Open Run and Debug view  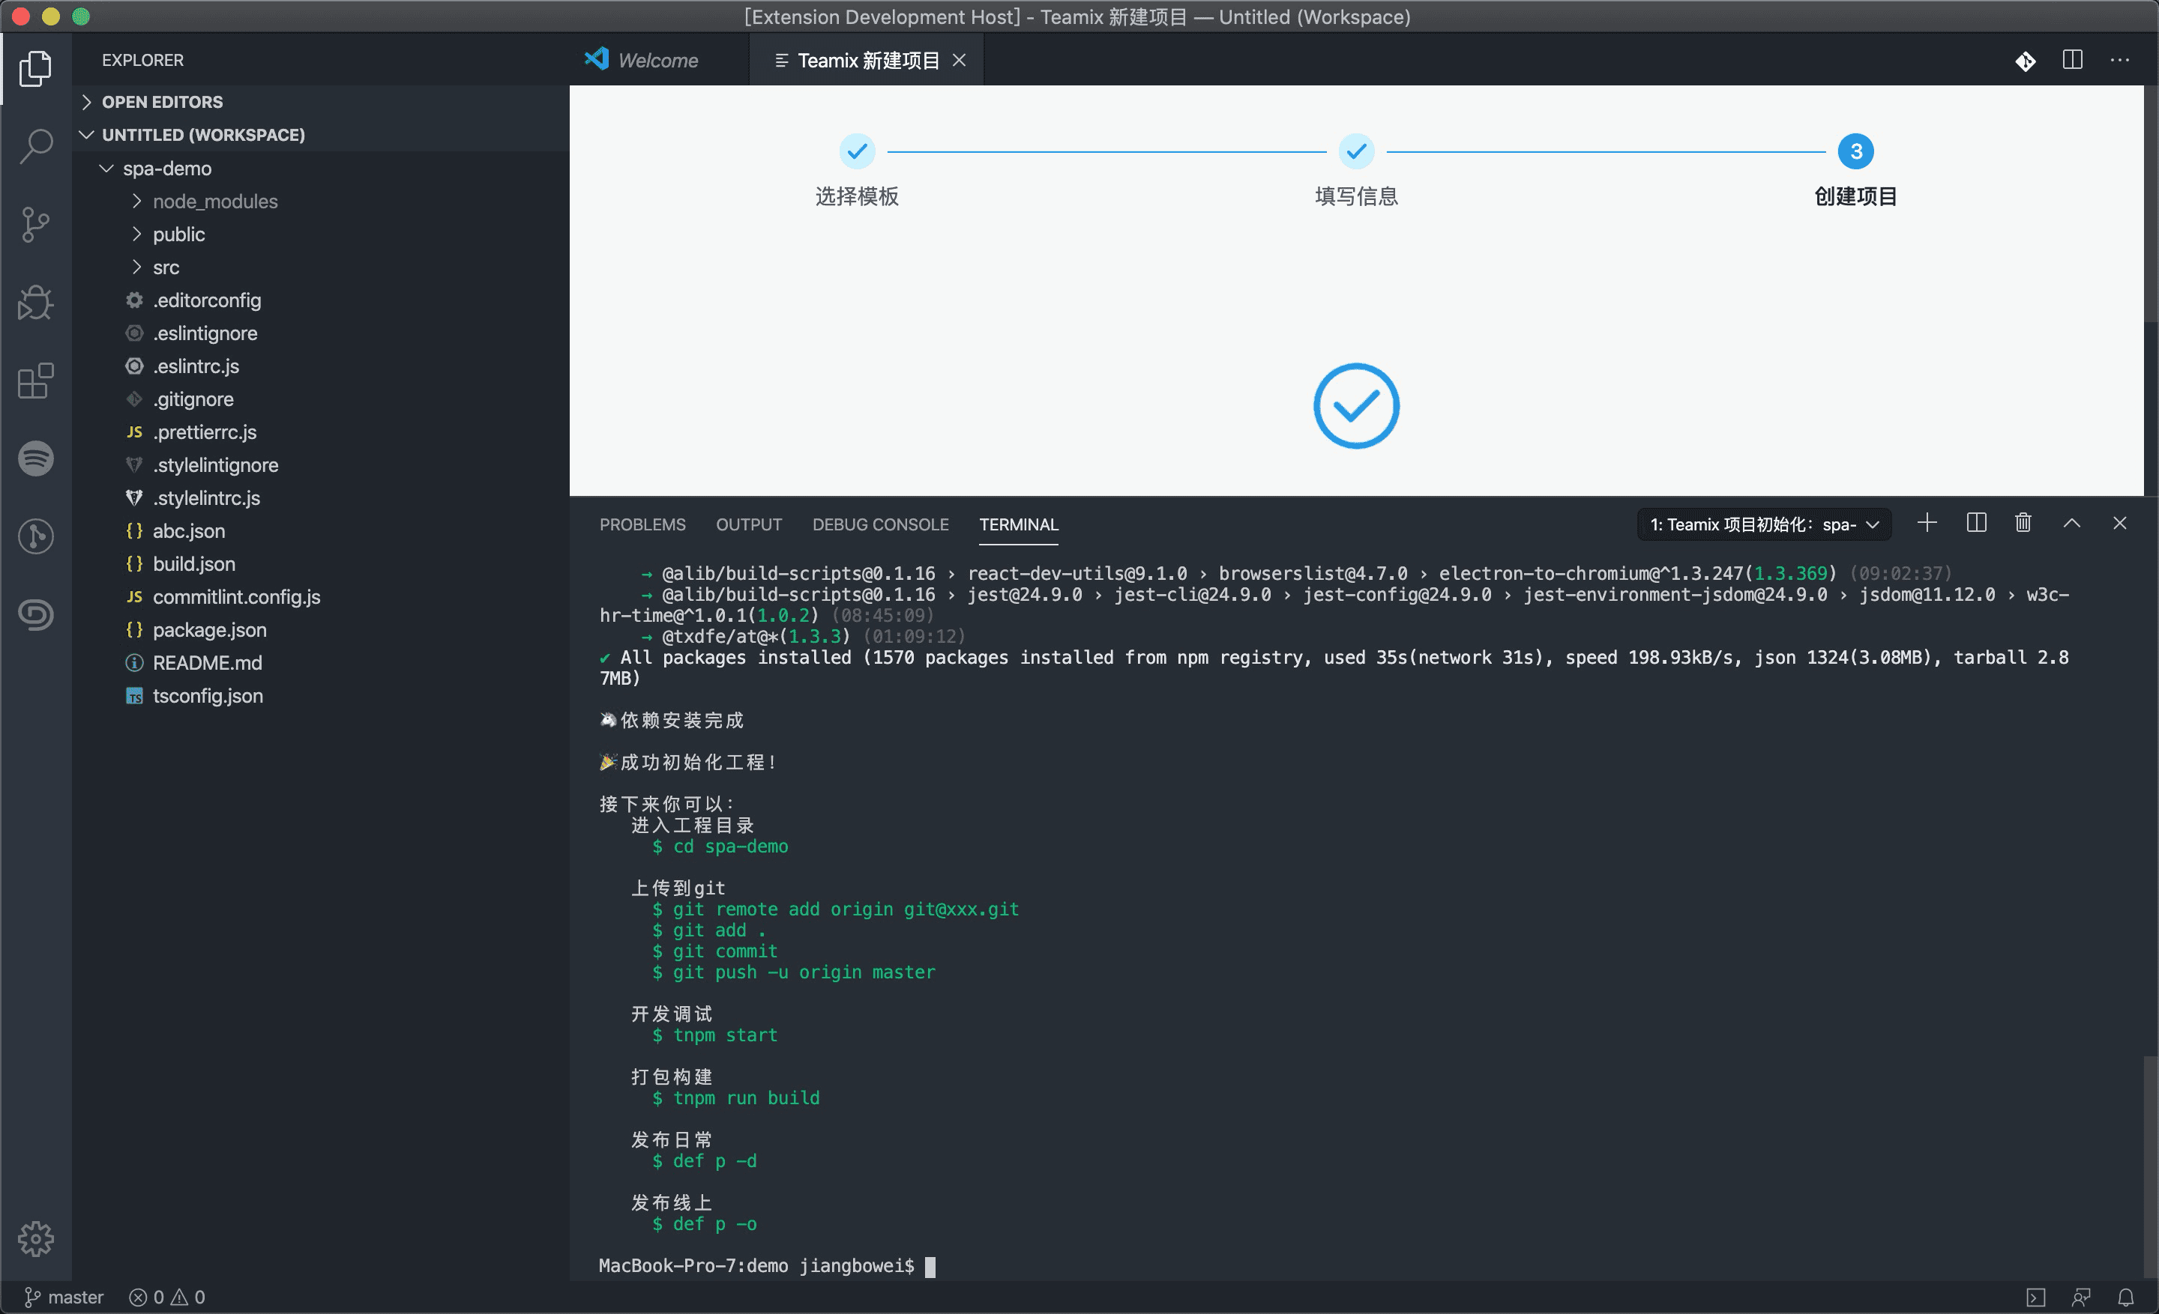coord(35,303)
